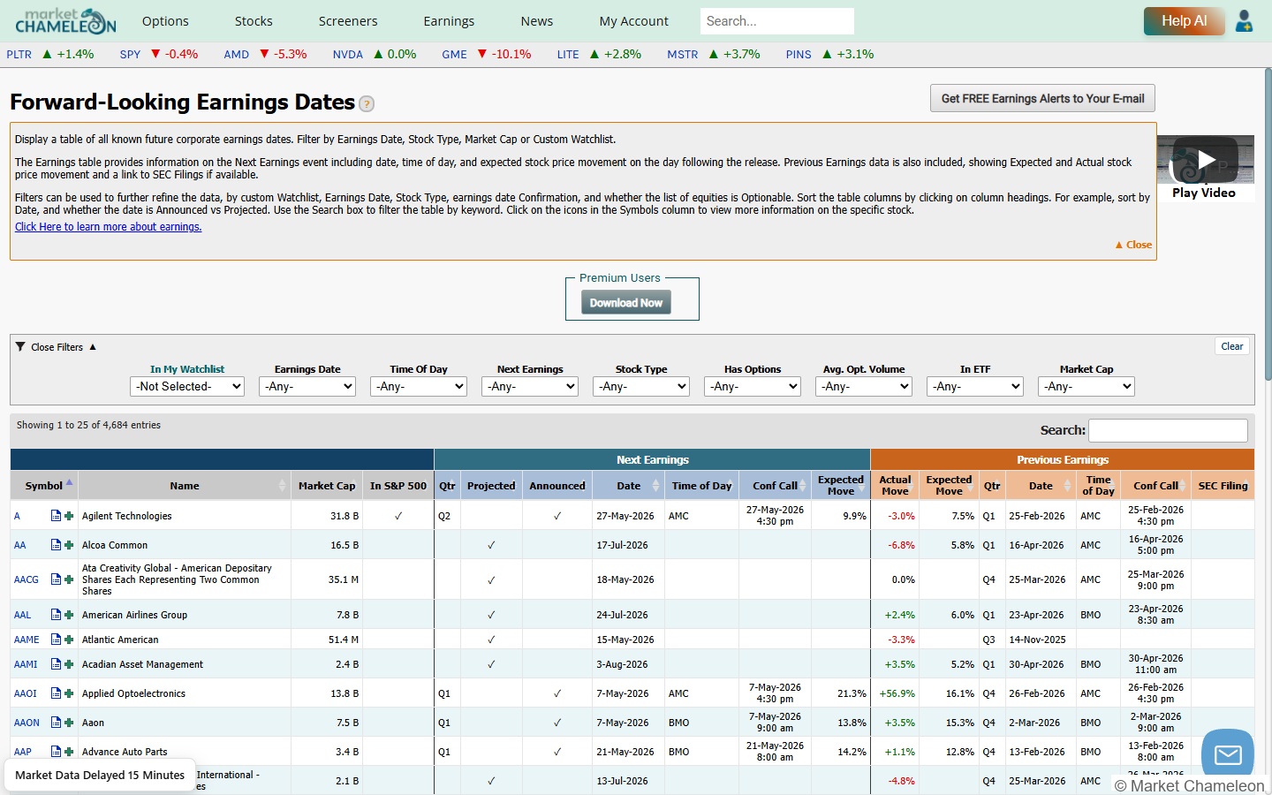Sort by Expected Move under Next Earnings
The width and height of the screenshot is (1272, 795).
tap(841, 486)
